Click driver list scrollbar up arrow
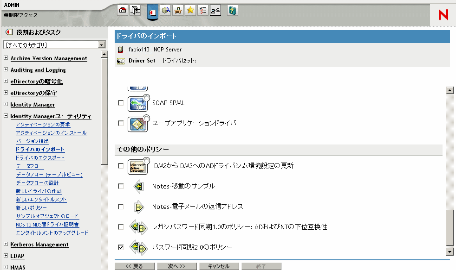Screen dimensions: 456x270 pos(450,90)
